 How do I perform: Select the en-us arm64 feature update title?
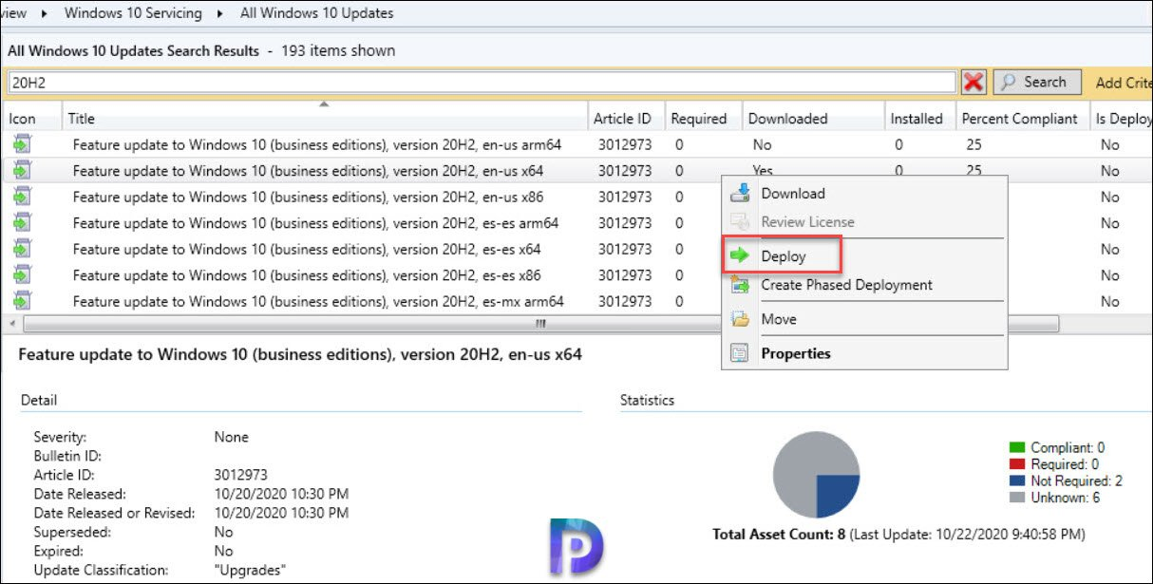click(x=317, y=145)
